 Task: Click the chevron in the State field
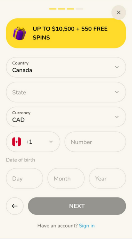coord(117,92)
